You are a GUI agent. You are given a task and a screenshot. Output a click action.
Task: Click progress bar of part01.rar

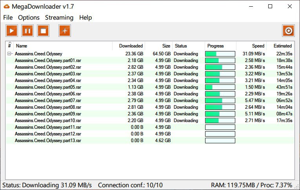tap(220, 60)
